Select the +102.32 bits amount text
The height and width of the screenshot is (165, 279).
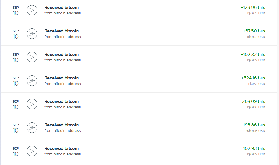pos(253,55)
